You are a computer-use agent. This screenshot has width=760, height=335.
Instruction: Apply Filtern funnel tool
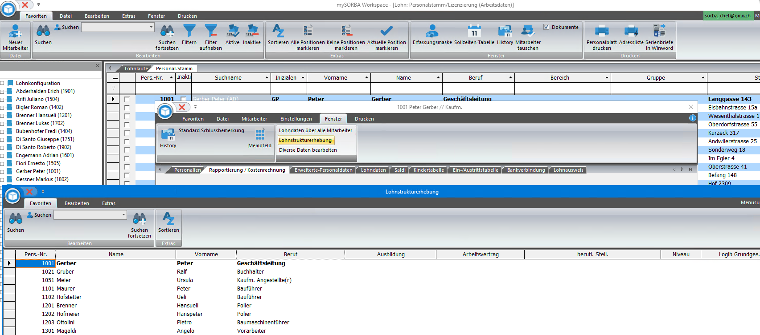(x=189, y=35)
